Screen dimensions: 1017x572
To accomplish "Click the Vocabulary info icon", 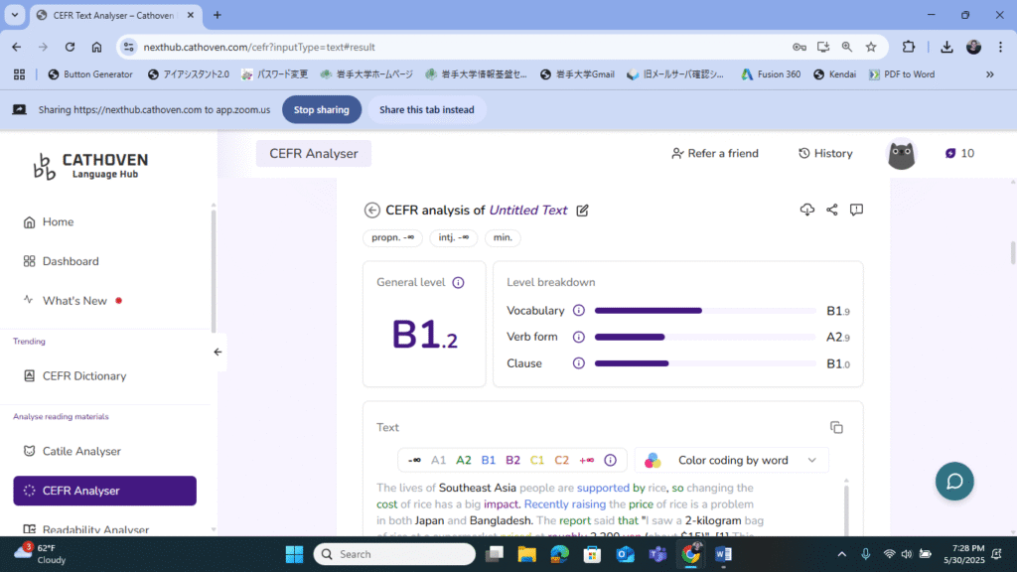I will pyautogui.click(x=579, y=311).
